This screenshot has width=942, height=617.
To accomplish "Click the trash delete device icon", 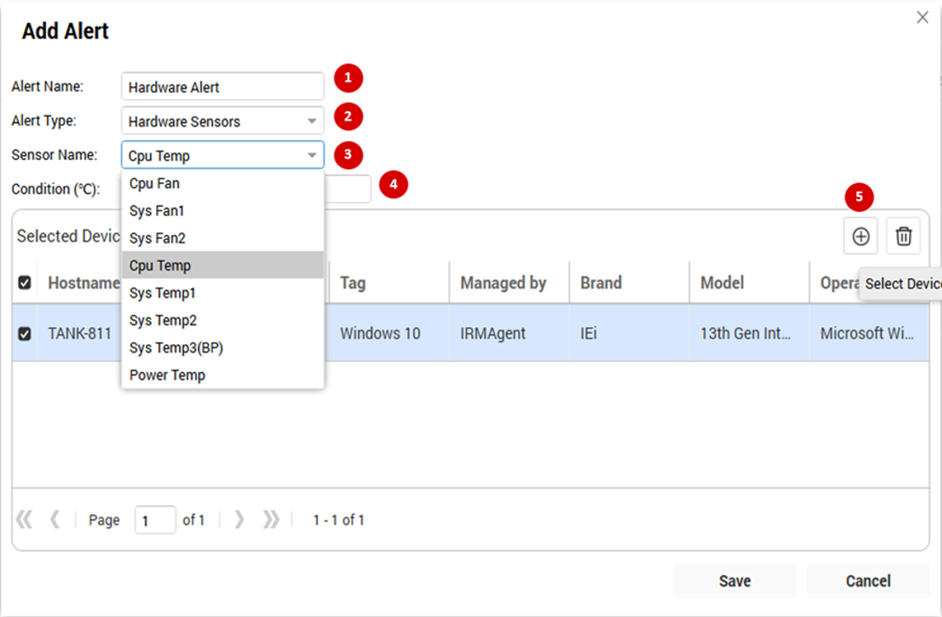I will [903, 237].
